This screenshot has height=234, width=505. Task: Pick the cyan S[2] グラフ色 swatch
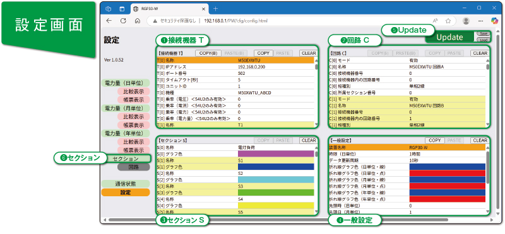(276, 180)
